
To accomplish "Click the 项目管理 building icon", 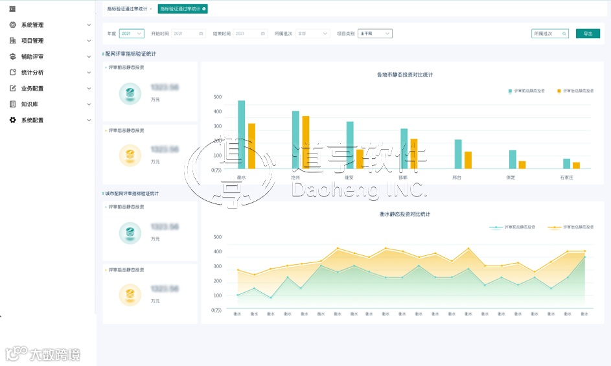I will tap(13, 41).
